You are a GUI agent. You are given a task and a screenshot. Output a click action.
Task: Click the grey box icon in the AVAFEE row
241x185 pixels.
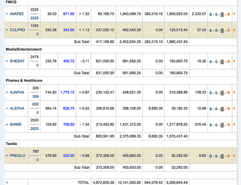[x=222, y=15]
